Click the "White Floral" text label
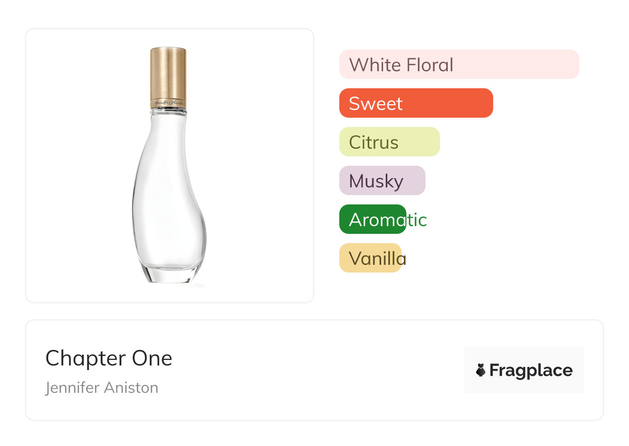 [x=401, y=65]
